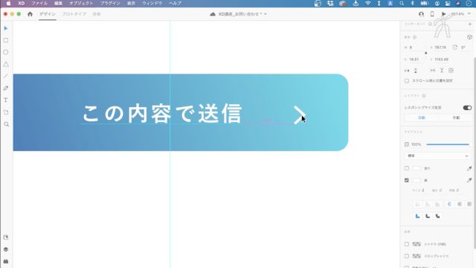Click the mobile device preview icon

[432, 14]
